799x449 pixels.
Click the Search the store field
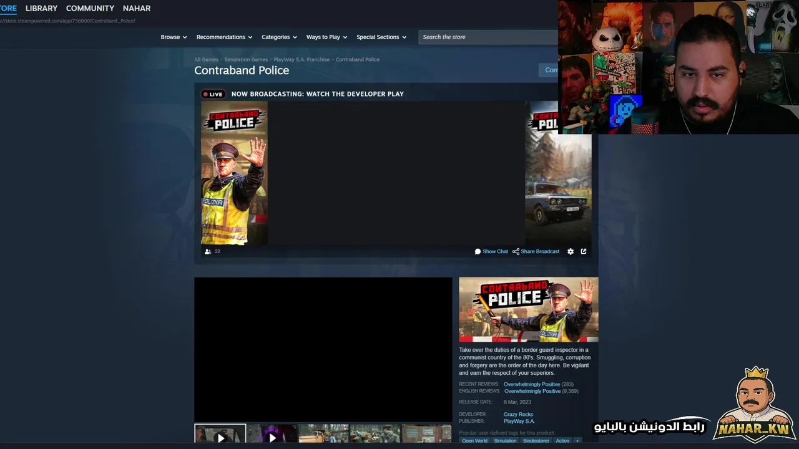tap(488, 37)
